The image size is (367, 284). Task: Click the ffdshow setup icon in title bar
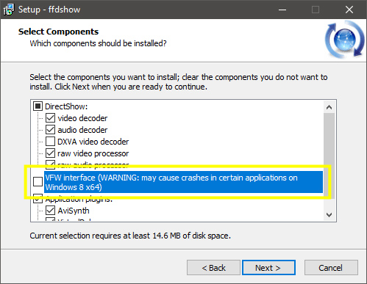9,10
